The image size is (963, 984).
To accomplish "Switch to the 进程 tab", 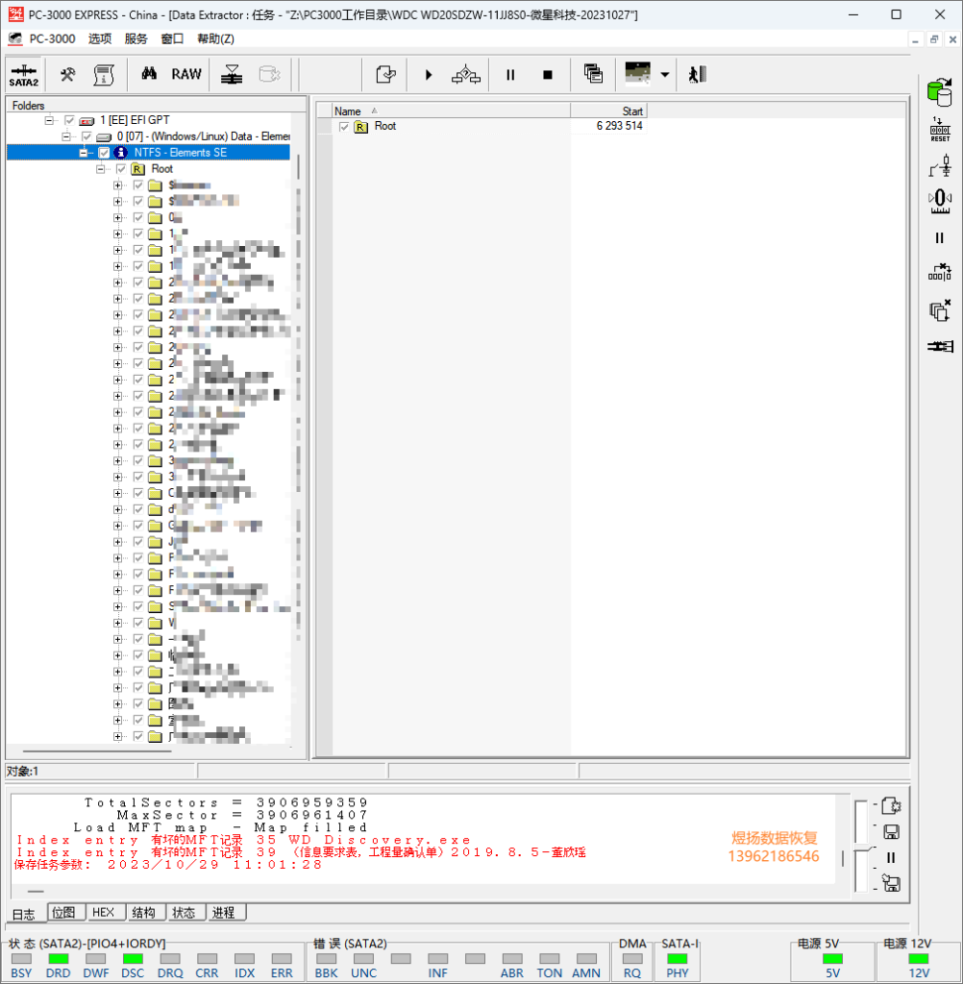I will pyautogui.click(x=224, y=913).
